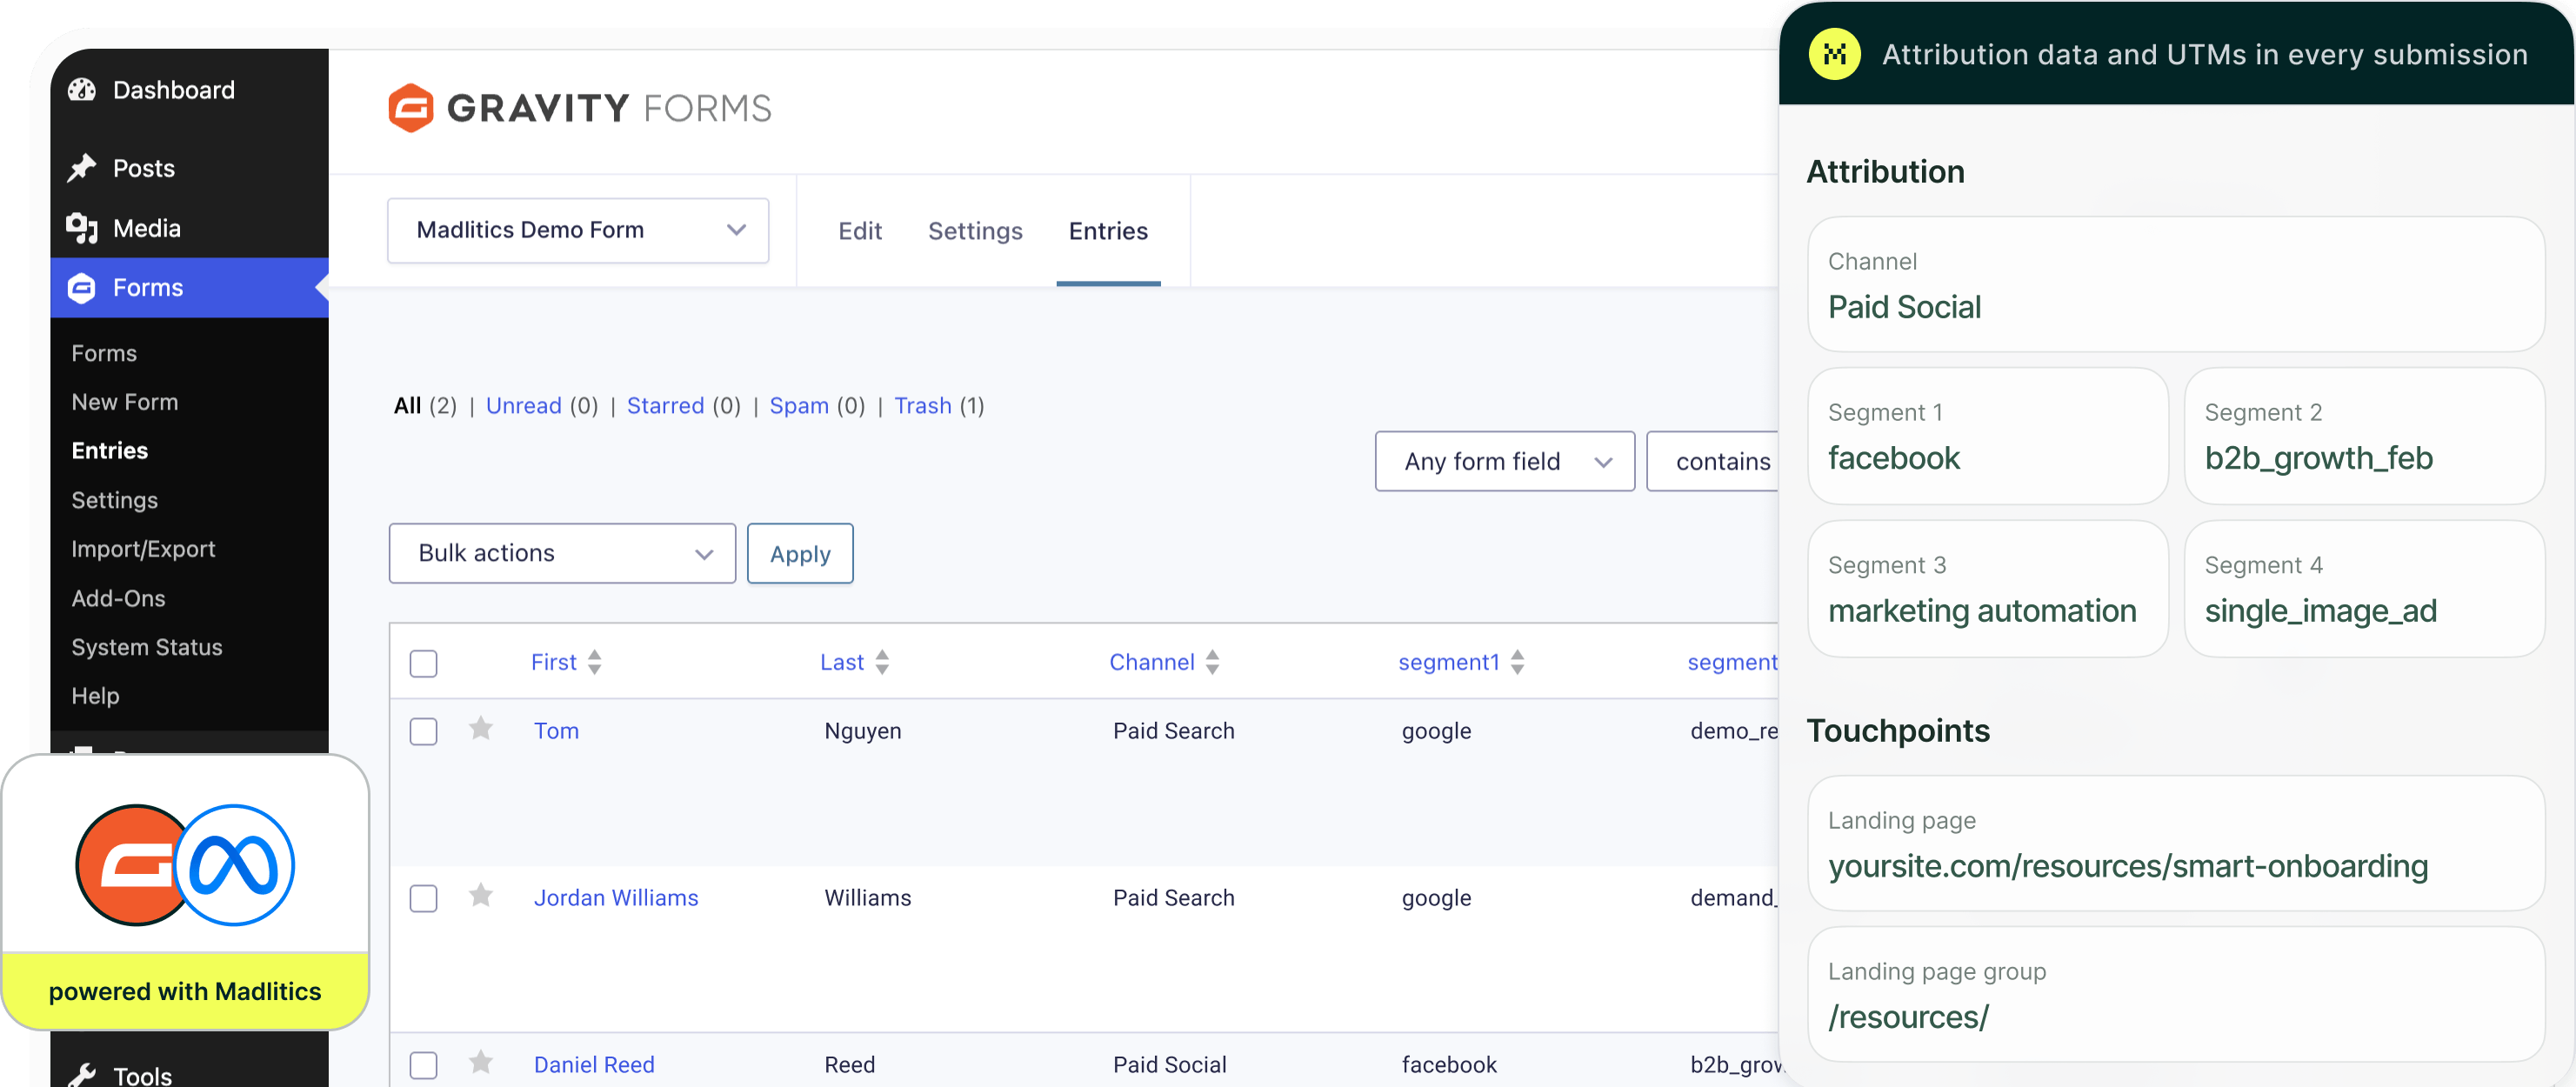The image size is (2576, 1087).
Task: Open the Tom entry link
Action: [556, 731]
